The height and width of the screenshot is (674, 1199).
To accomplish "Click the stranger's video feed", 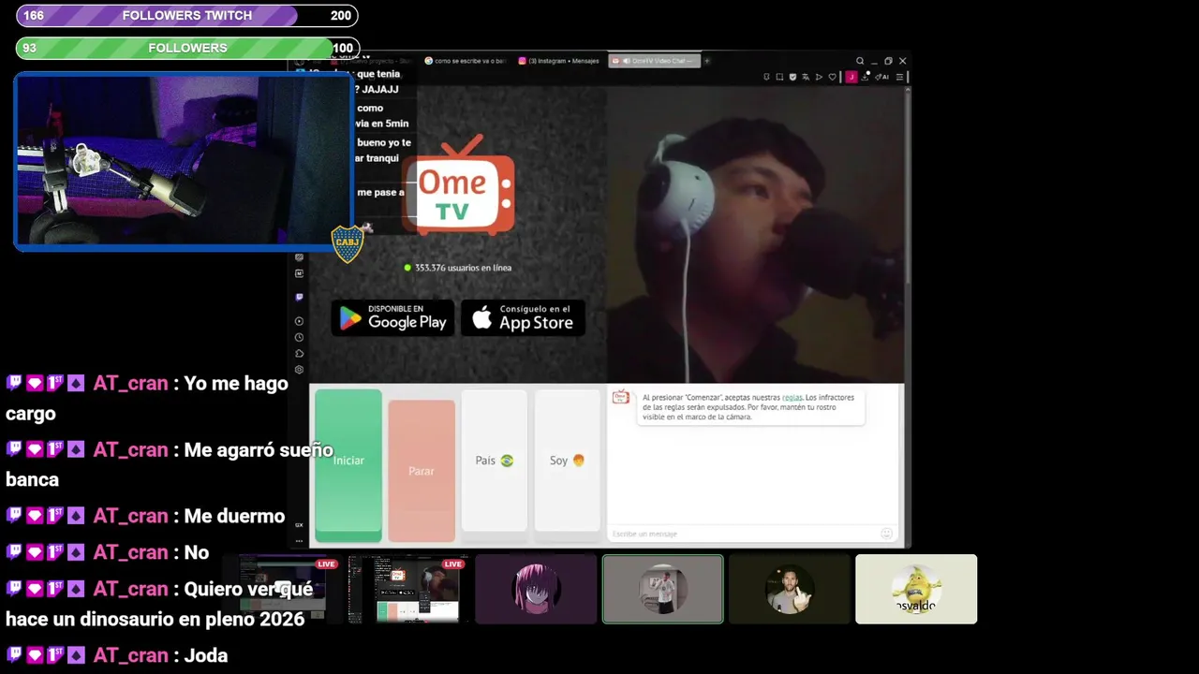I will [x=755, y=234].
